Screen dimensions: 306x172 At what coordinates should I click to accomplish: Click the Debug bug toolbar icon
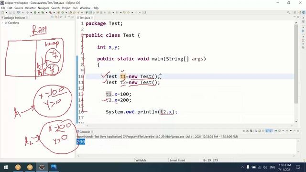(28, 12)
